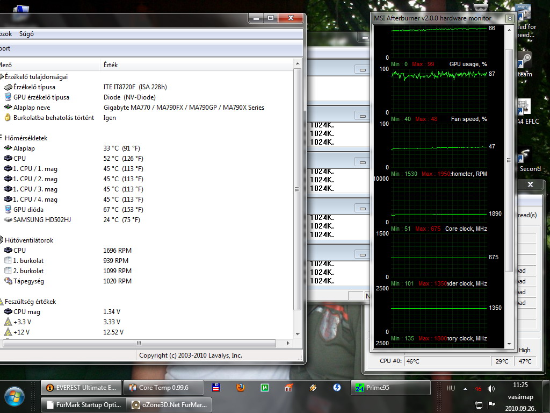Click the Érték column header
The image size is (550, 413).
click(197, 65)
